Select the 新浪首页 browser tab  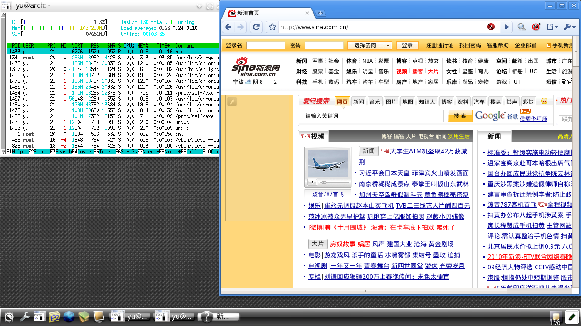click(x=268, y=13)
